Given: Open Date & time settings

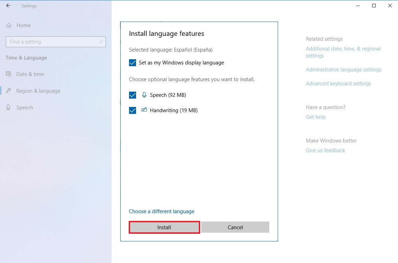Looking at the screenshot, I should point(30,74).
